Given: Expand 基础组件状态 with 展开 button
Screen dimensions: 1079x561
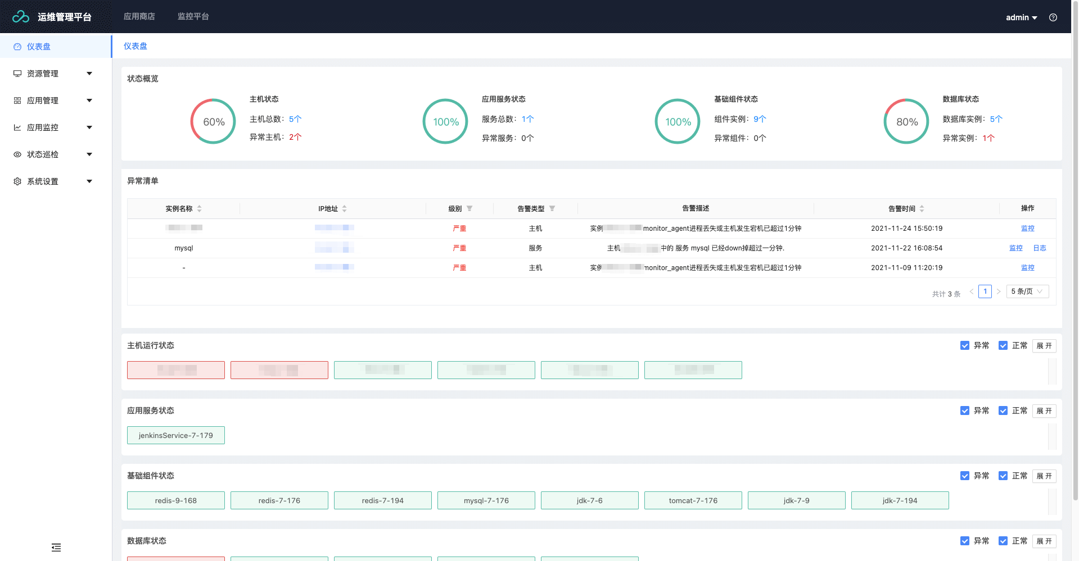Looking at the screenshot, I should 1044,476.
